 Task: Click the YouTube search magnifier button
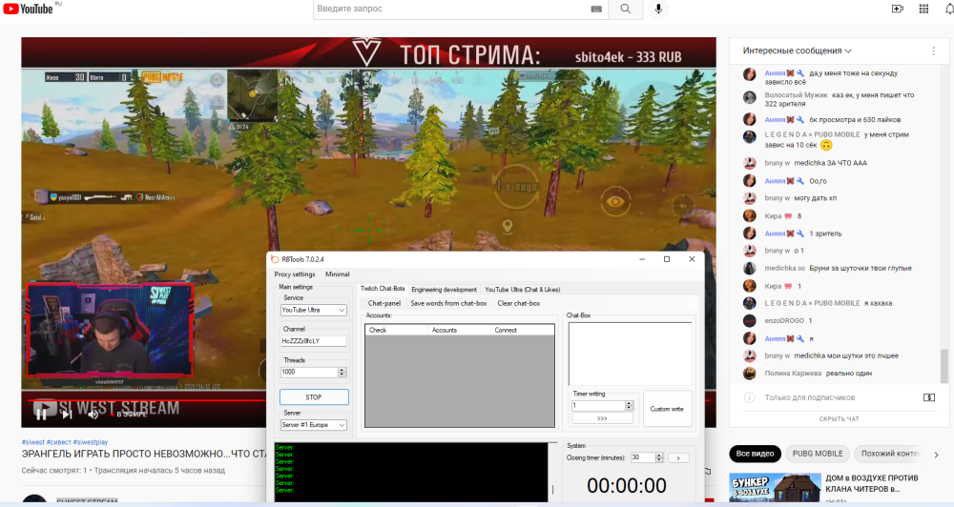[x=626, y=9]
